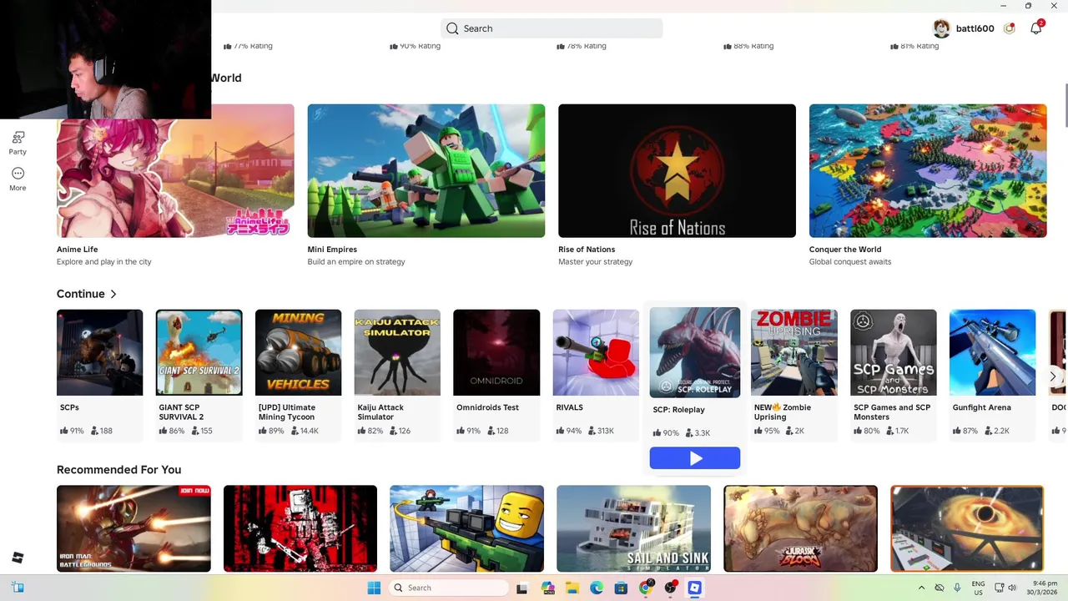Open SCP: Roleplay game thumbnail

point(695,352)
